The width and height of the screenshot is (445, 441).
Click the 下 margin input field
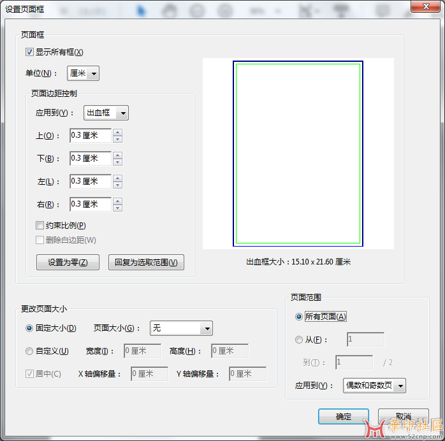[x=91, y=158]
